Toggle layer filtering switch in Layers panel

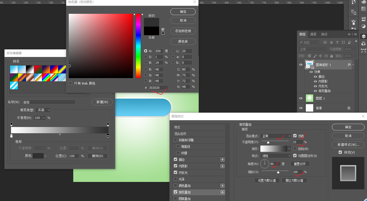(x=356, y=42)
